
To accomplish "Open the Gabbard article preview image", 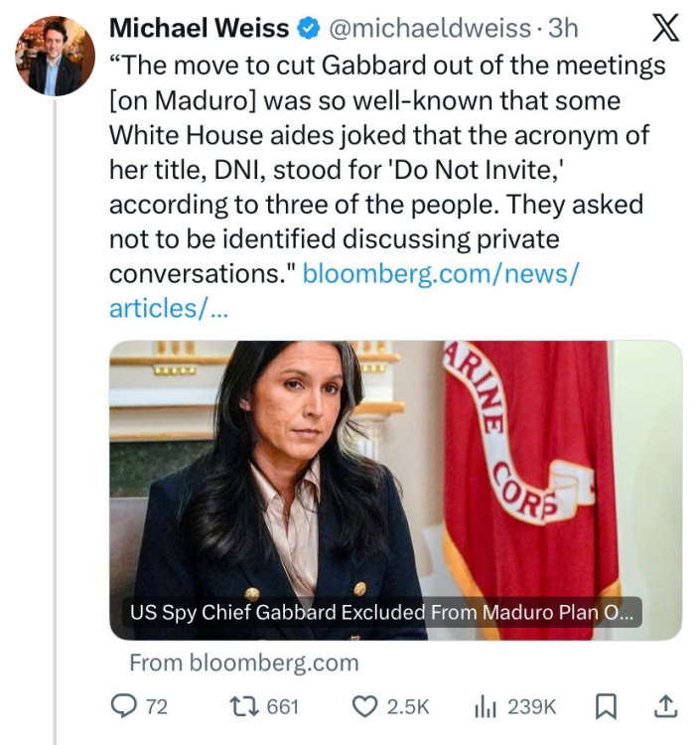I will click(x=395, y=467).
